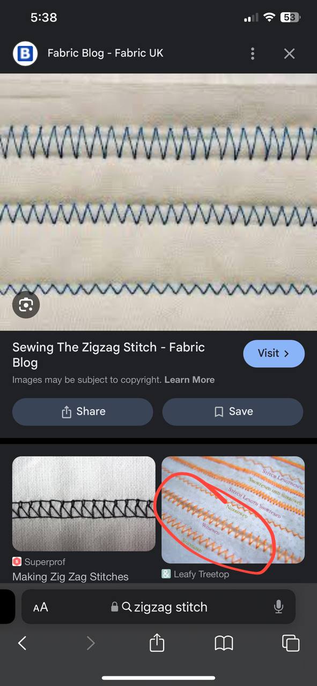This screenshot has height=686, width=317.
Task: Click the Share button
Action: tap(83, 412)
